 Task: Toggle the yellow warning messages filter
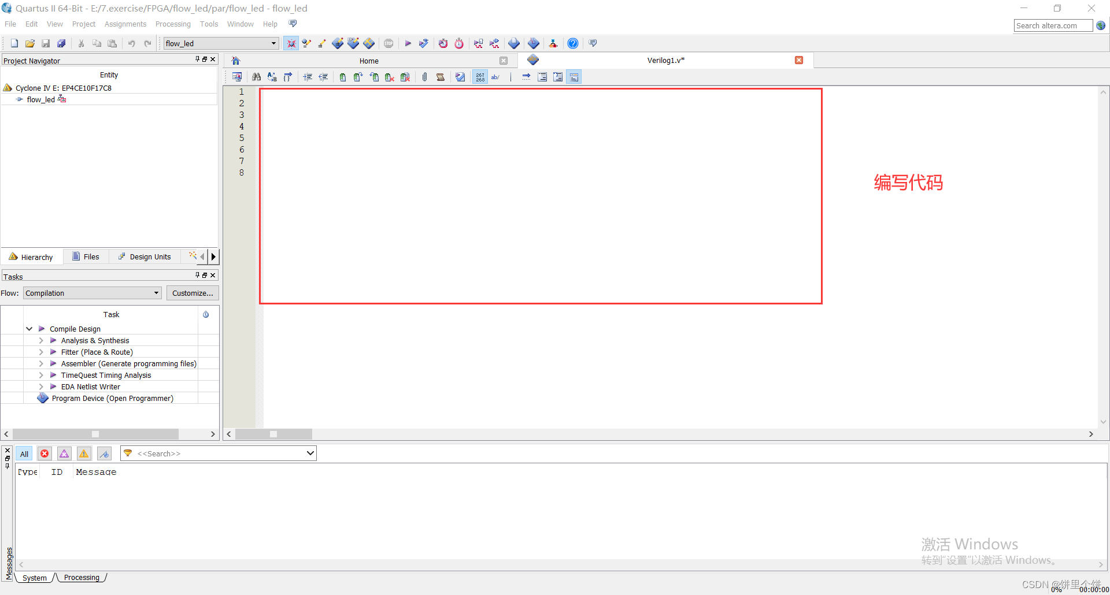click(84, 453)
